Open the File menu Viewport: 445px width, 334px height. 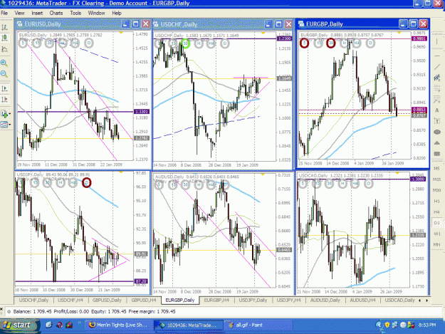click(x=4, y=13)
